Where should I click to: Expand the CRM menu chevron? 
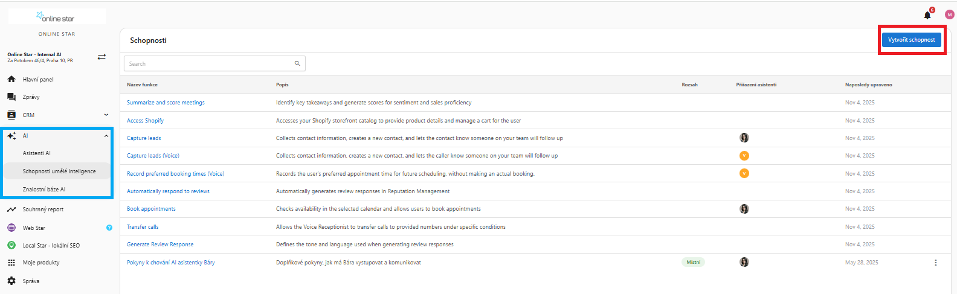click(106, 115)
